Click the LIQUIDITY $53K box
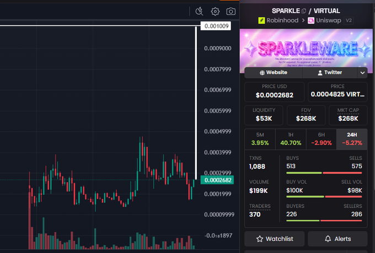The height and width of the screenshot is (253, 375). 264,115
